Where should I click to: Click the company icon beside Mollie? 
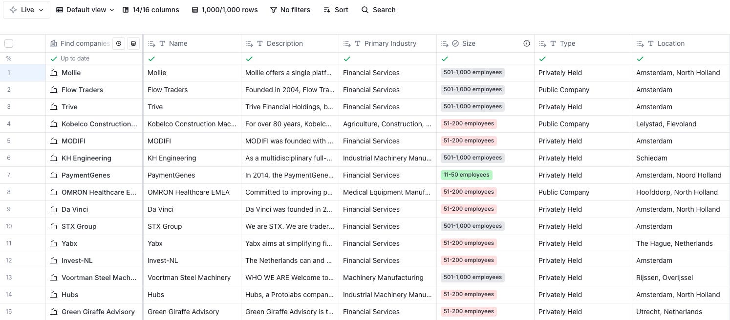54,73
